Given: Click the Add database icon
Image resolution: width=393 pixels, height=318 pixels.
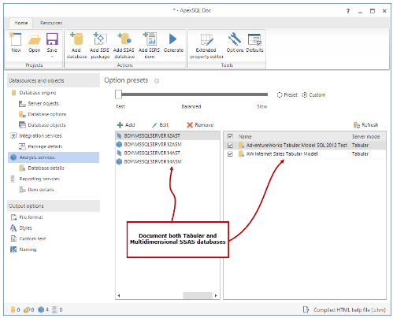Looking at the screenshot, I should [76, 39].
